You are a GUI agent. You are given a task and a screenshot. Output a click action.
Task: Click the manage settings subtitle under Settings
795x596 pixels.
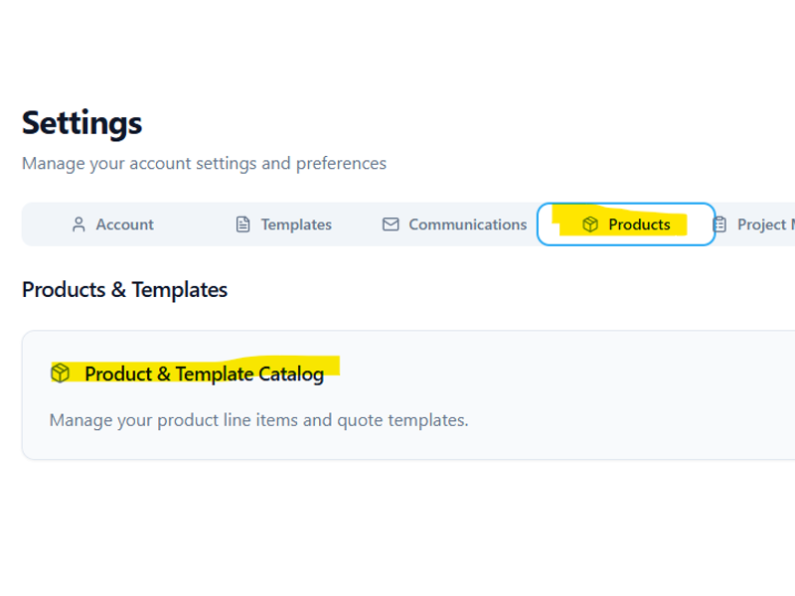205,163
